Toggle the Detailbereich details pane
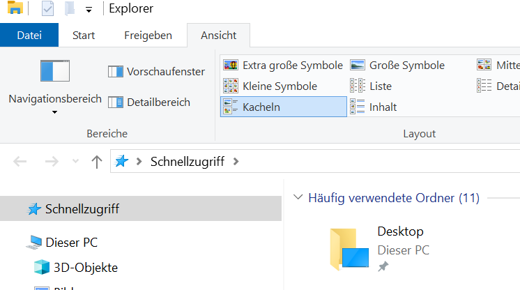Viewport: 520px width, 290px height. [x=149, y=102]
